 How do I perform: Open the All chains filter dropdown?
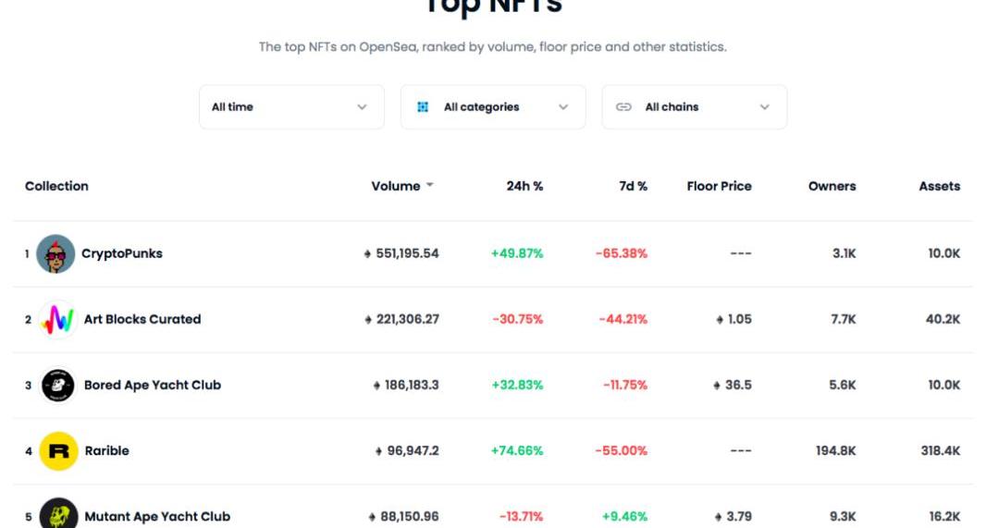pos(695,107)
